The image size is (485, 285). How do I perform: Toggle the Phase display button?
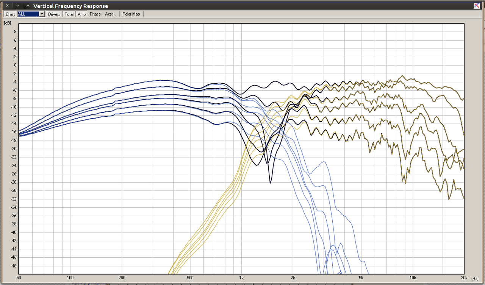tap(95, 14)
